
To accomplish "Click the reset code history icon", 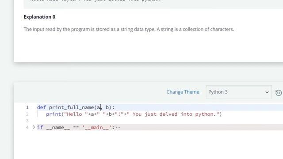I will [279, 93].
